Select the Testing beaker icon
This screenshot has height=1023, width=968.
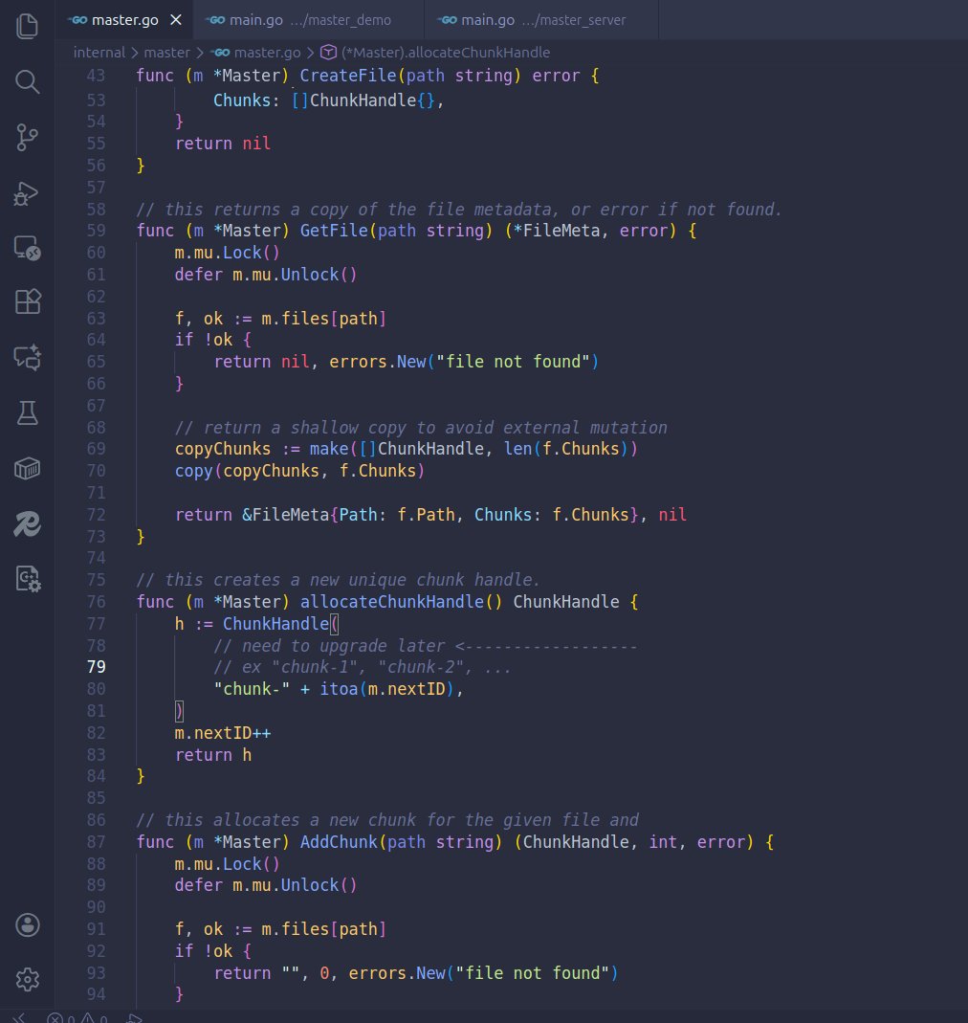tap(27, 412)
